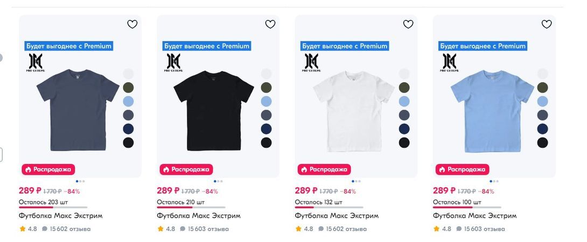Screen dimensions: 587x242
Task: Save the light blue t-shirt to wishlist
Action: 547,24
